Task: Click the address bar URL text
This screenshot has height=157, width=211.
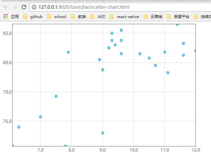Action: point(84,7)
